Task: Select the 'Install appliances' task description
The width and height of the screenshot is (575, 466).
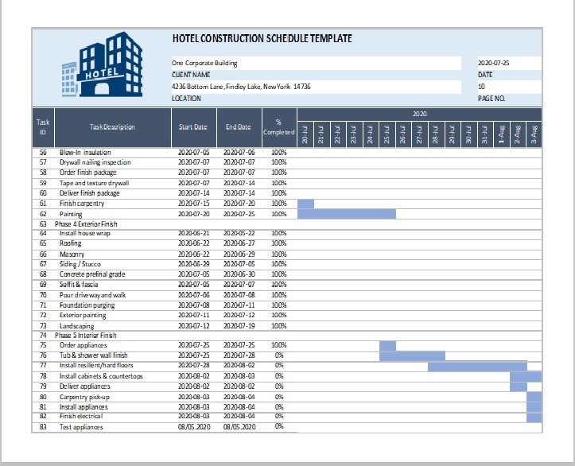Action: pyautogui.click(x=84, y=407)
